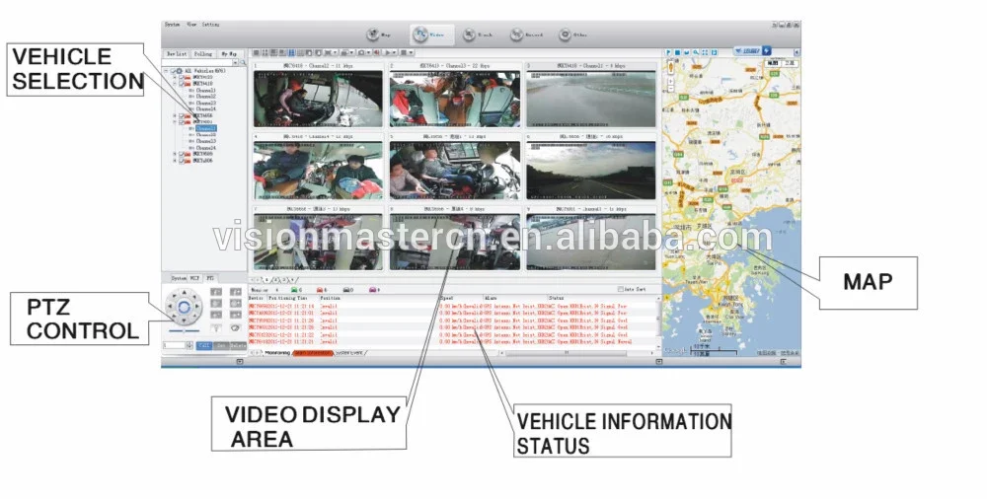Expand the first vehicle node in device tree
987x499 pixels.
tap(175, 77)
